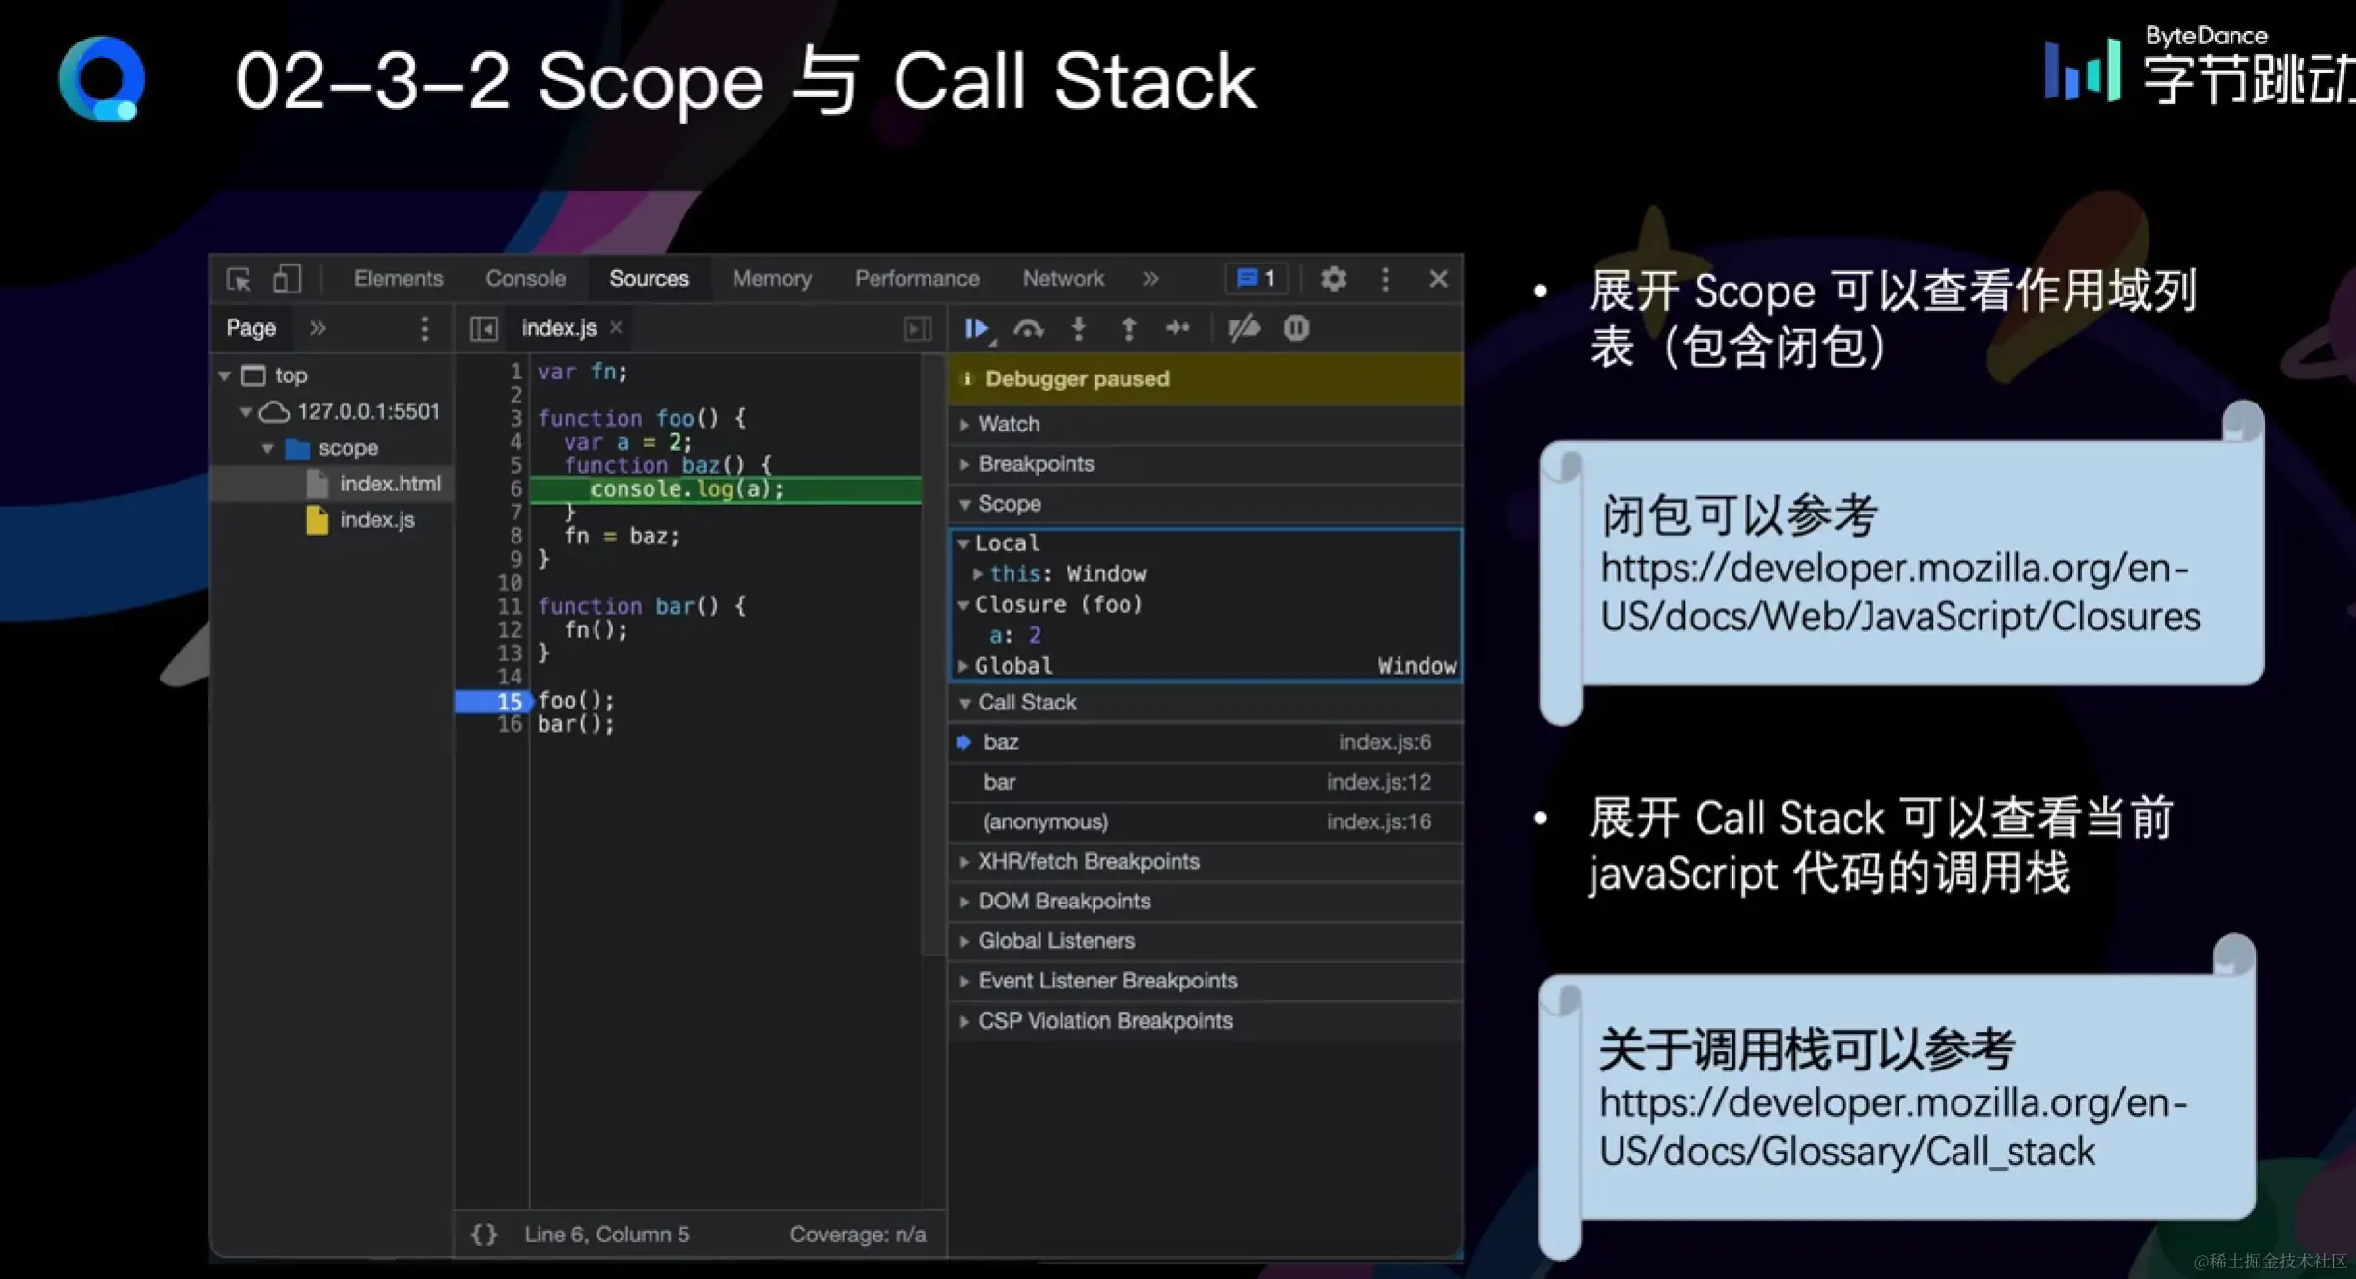This screenshot has width=2356, height=1279.
Task: Toggle breakpoint on line 15
Action: tap(508, 701)
